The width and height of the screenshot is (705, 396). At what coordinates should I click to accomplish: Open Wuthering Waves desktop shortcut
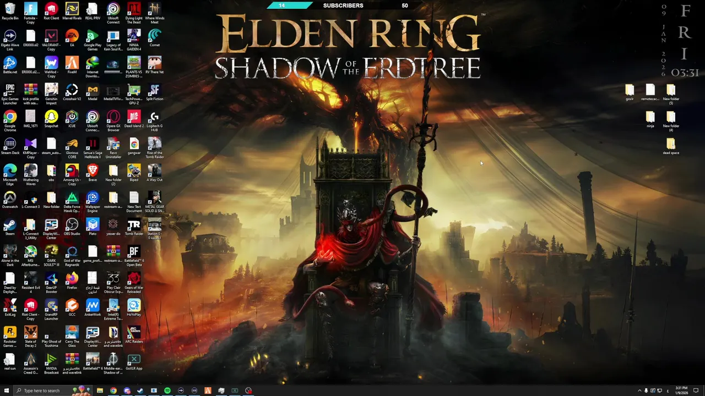point(30,175)
